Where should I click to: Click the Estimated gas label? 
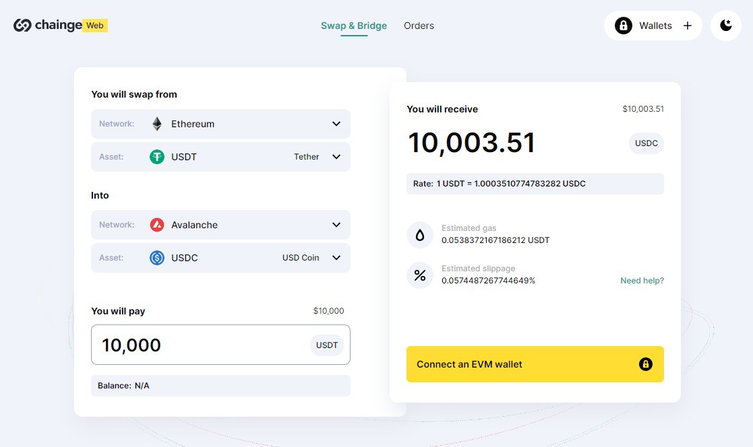[x=469, y=228]
